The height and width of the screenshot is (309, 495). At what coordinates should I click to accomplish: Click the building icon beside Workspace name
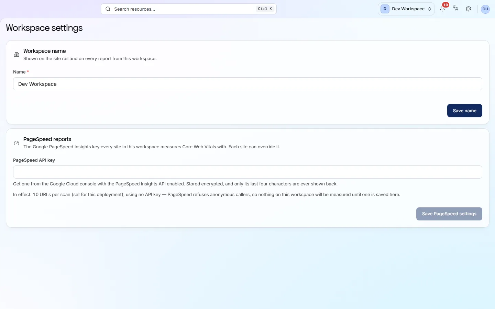pyautogui.click(x=16, y=55)
